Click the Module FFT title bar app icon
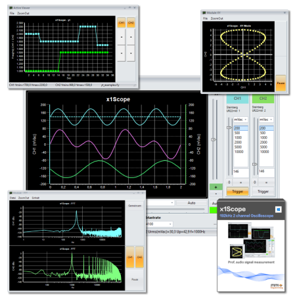This screenshot has width=297, height=297. coord(11,193)
